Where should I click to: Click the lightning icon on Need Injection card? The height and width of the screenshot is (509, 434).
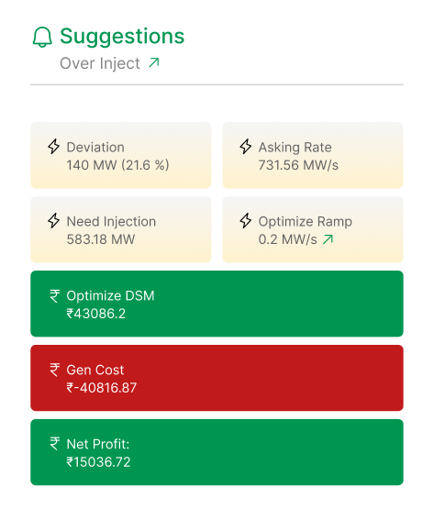click(54, 221)
